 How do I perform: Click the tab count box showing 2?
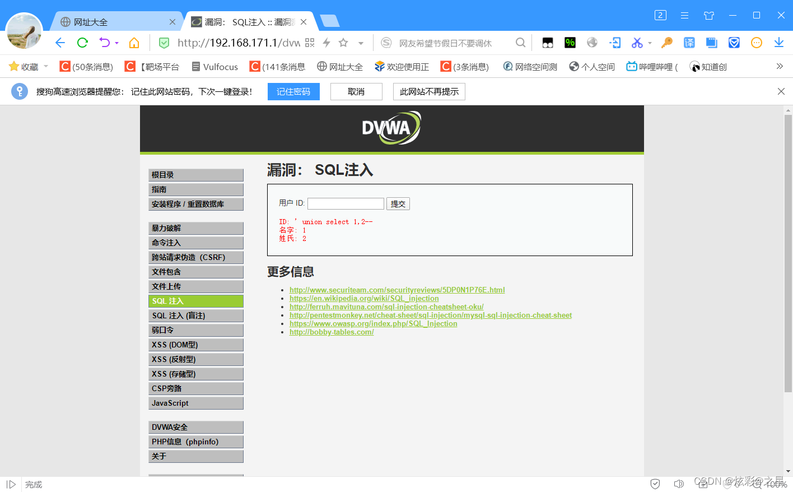660,15
